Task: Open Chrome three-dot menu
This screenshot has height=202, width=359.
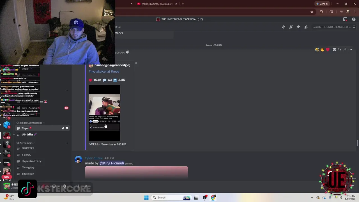Action: click(x=355, y=12)
